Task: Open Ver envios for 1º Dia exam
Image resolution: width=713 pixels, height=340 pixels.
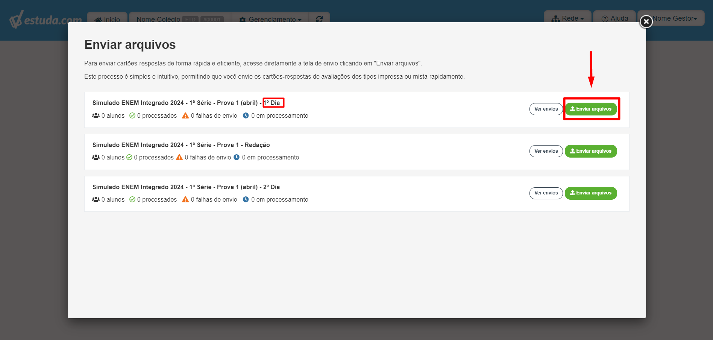Action: [546, 109]
